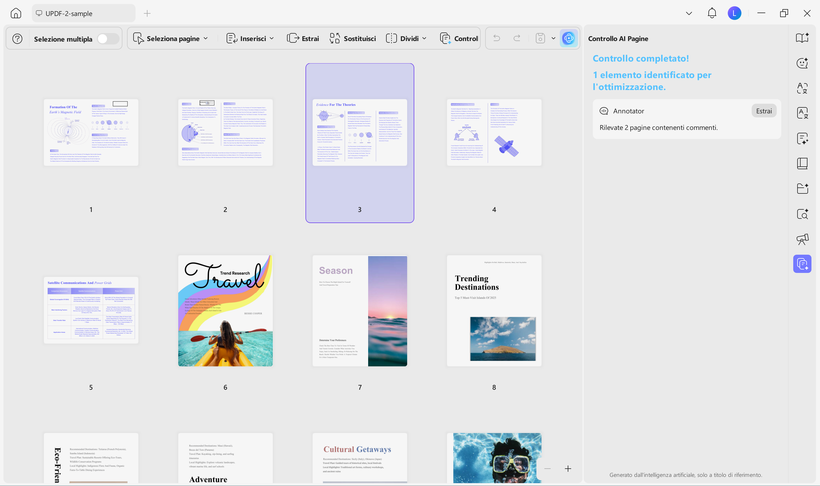Click the Estrai button for Annotator
The width and height of the screenshot is (820, 486).
[763, 111]
